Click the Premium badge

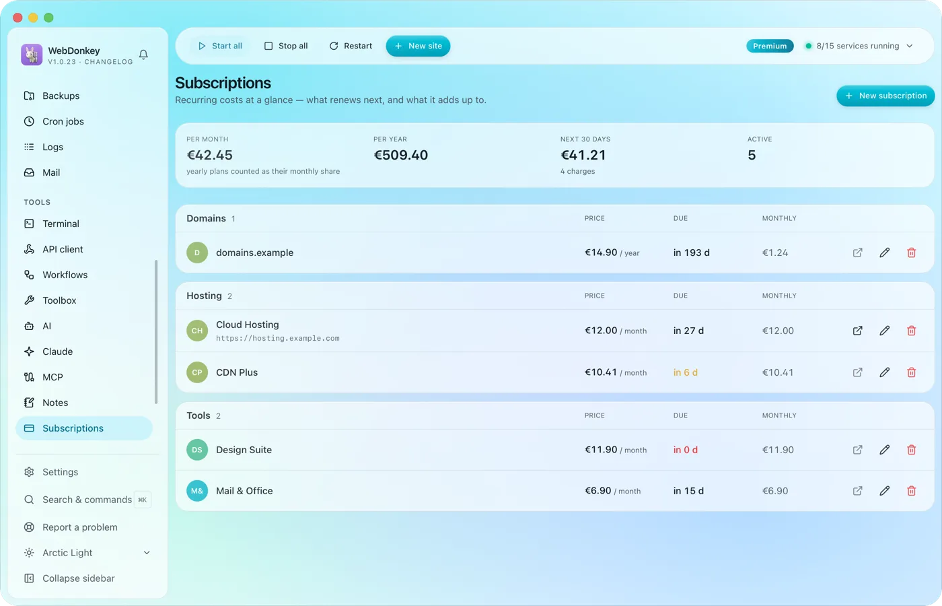770,46
